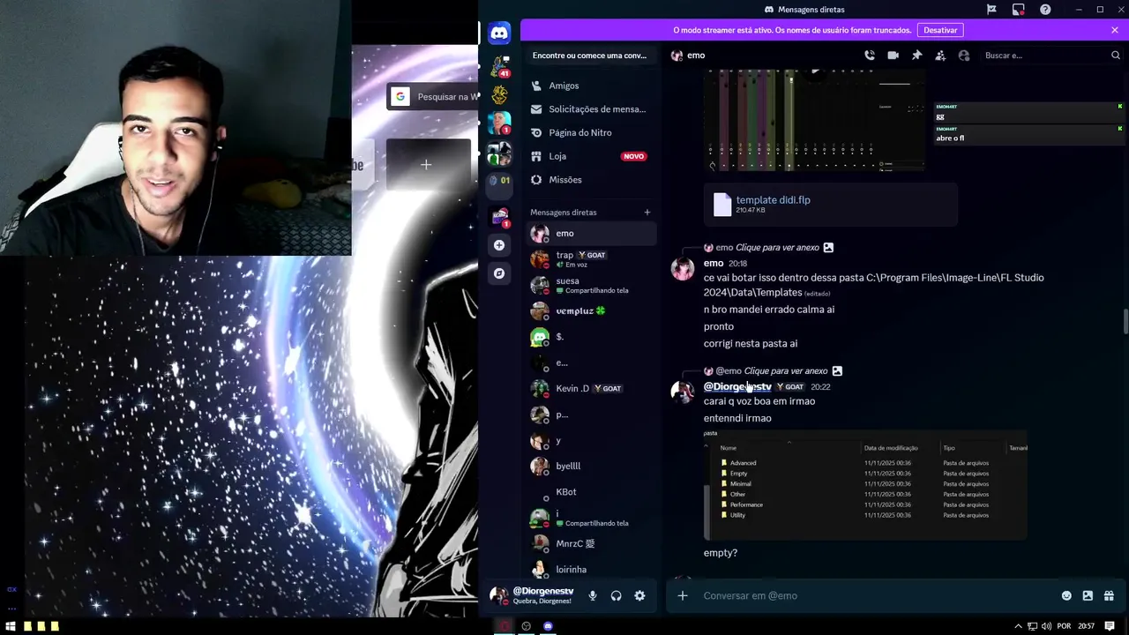The image size is (1129, 635).
Task: Start a video call with emo
Action: click(893, 55)
